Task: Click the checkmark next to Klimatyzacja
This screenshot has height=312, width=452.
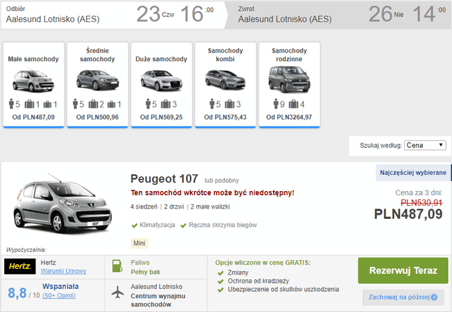Action: pos(134,225)
